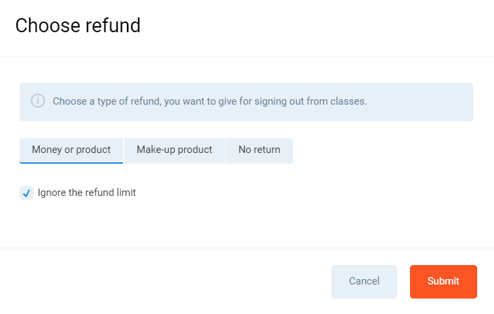Select the Money or product tab
The width and height of the screenshot is (494, 314).
pos(71,150)
